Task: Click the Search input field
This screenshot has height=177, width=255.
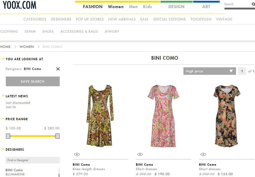Action: (x=237, y=4)
